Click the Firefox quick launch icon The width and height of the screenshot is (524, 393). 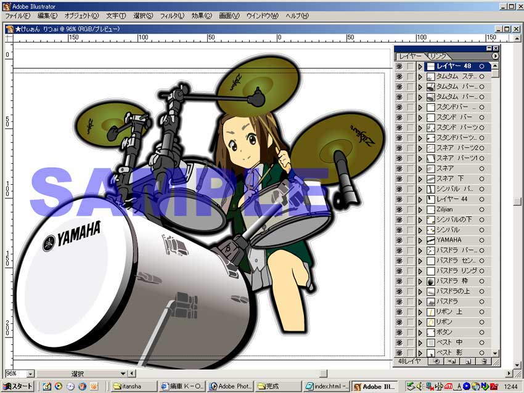pyautogui.click(x=82, y=386)
